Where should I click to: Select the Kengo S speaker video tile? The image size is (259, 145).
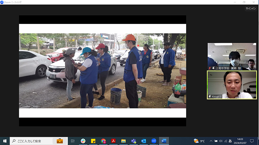[232, 85]
